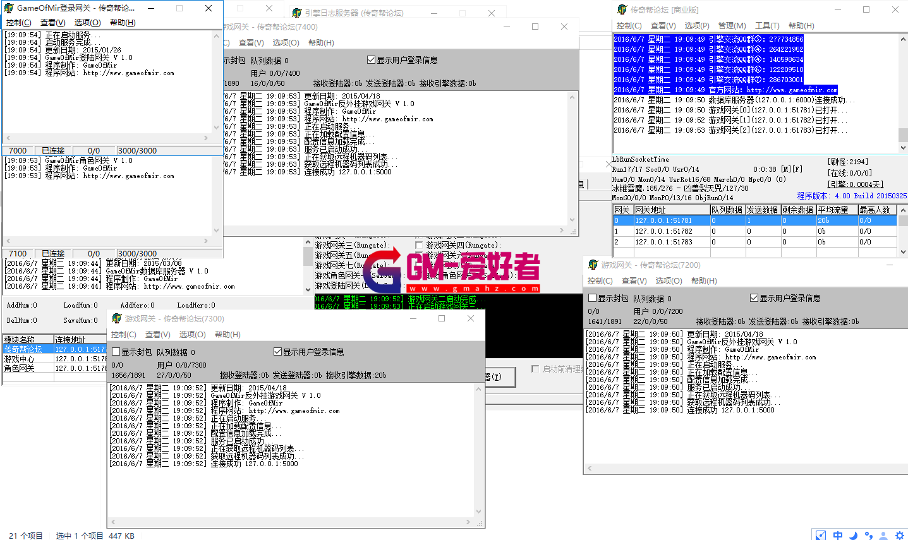Check the 游戏网关四(Rungate) checkbox
This screenshot has height=540, width=908.
[x=419, y=245]
